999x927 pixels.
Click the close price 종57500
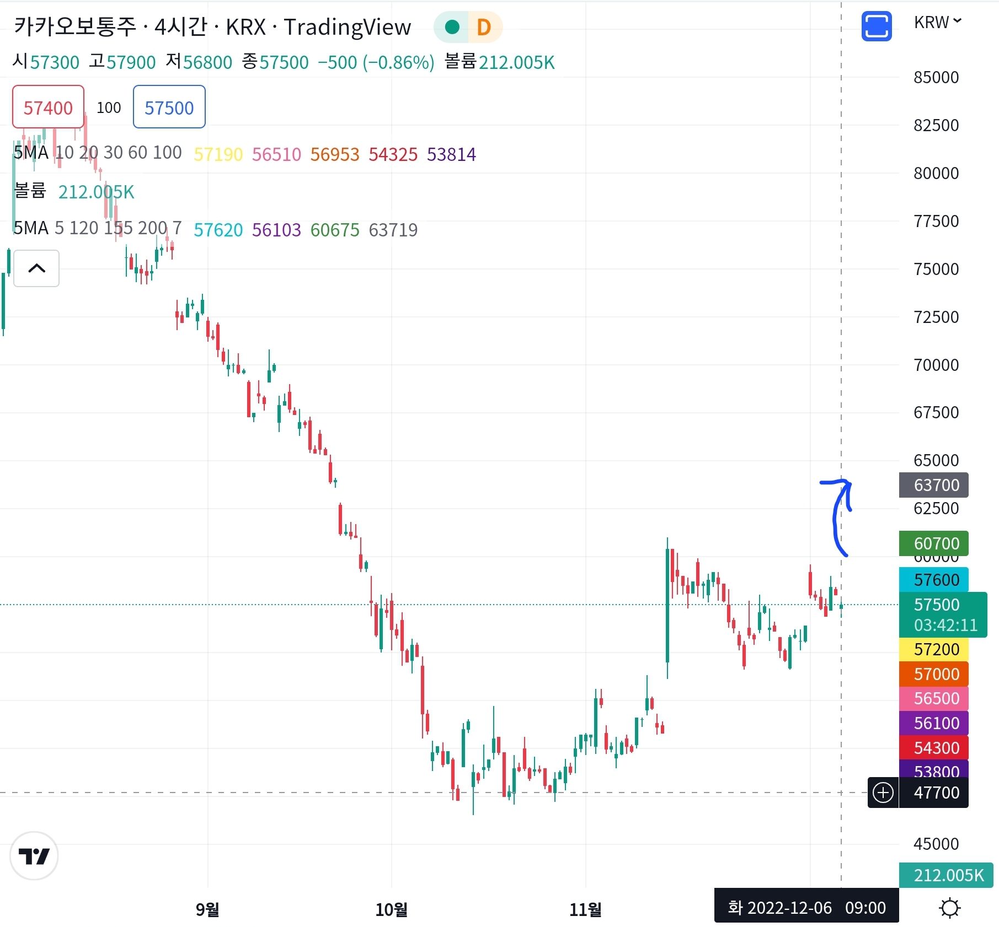[275, 62]
